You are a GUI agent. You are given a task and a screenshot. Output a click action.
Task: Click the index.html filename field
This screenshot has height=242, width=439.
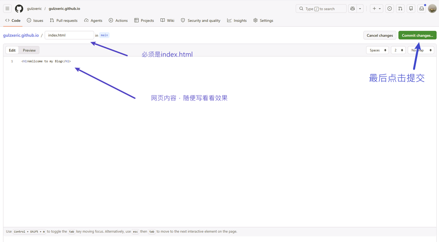click(69, 35)
